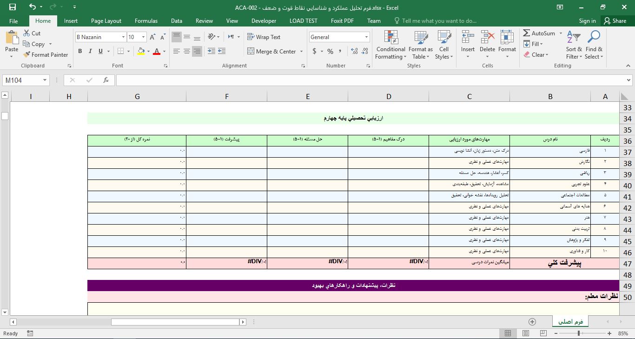The image size is (635, 339).
Task: Toggle center alignment for the cell
Action: point(186,51)
